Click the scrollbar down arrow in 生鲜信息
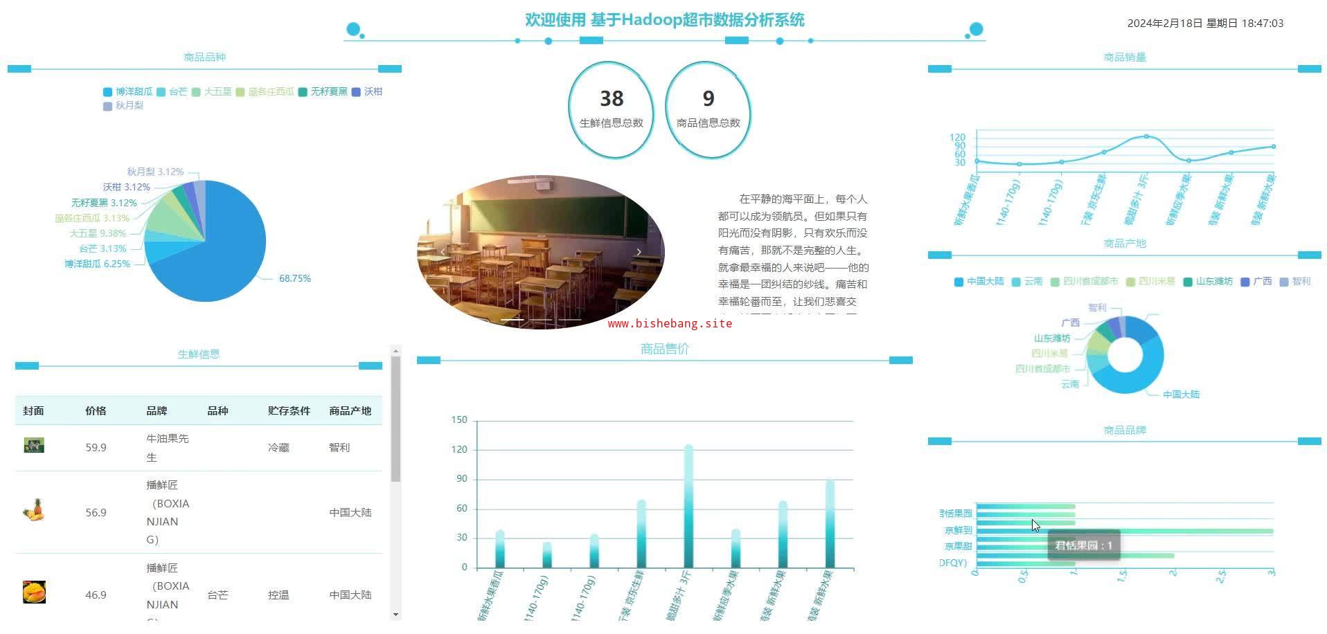The height and width of the screenshot is (634, 1327). [395, 614]
